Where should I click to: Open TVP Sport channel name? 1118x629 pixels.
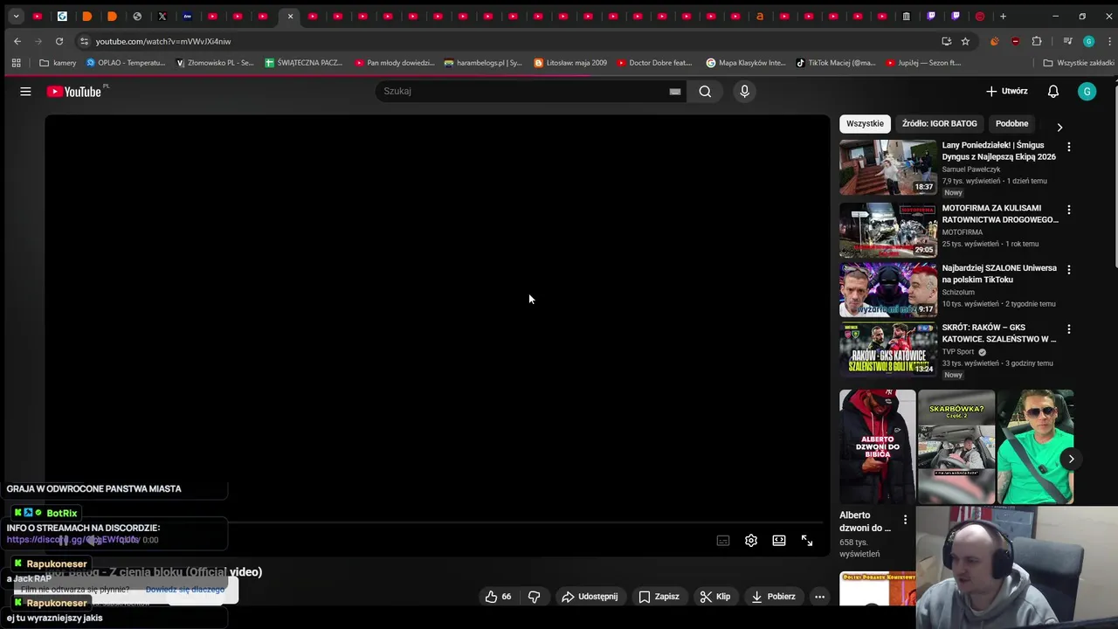point(957,352)
